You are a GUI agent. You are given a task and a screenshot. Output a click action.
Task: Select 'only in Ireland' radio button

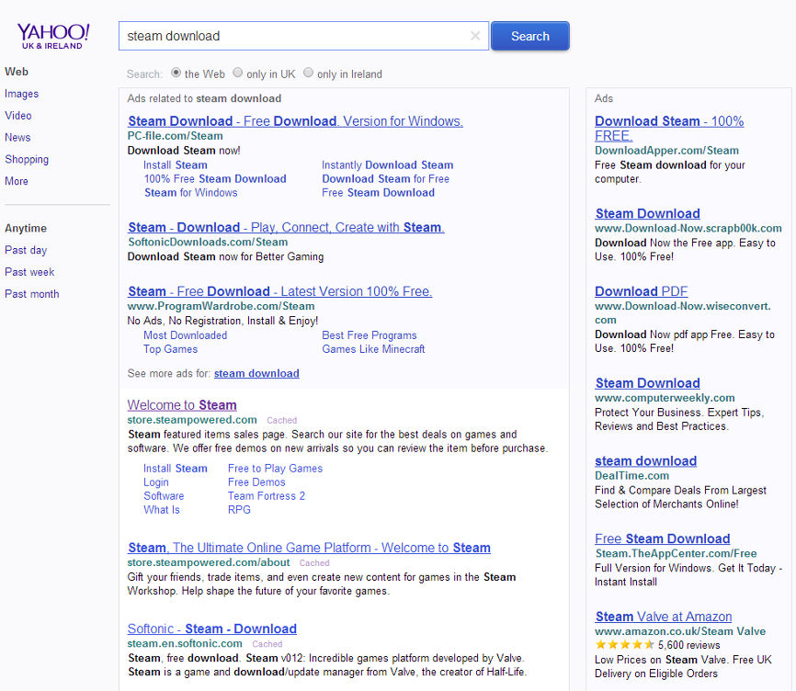[308, 73]
